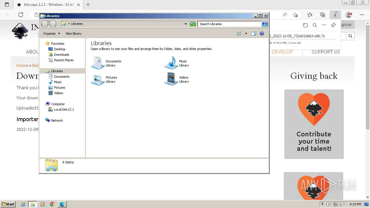Click the 7z download progress bar

pos(303,39)
